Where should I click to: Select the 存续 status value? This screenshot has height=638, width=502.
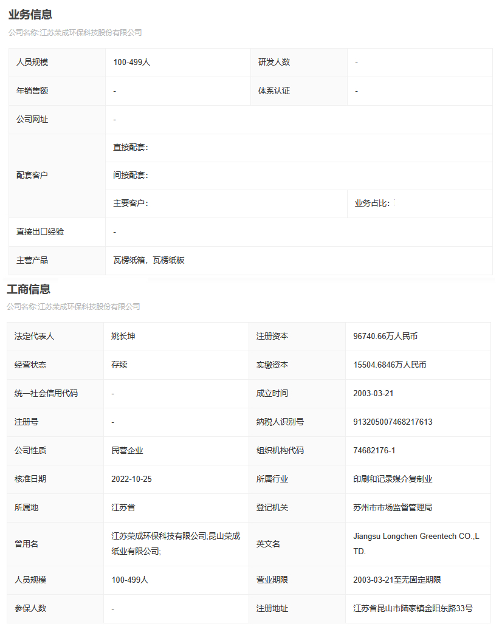tap(119, 365)
